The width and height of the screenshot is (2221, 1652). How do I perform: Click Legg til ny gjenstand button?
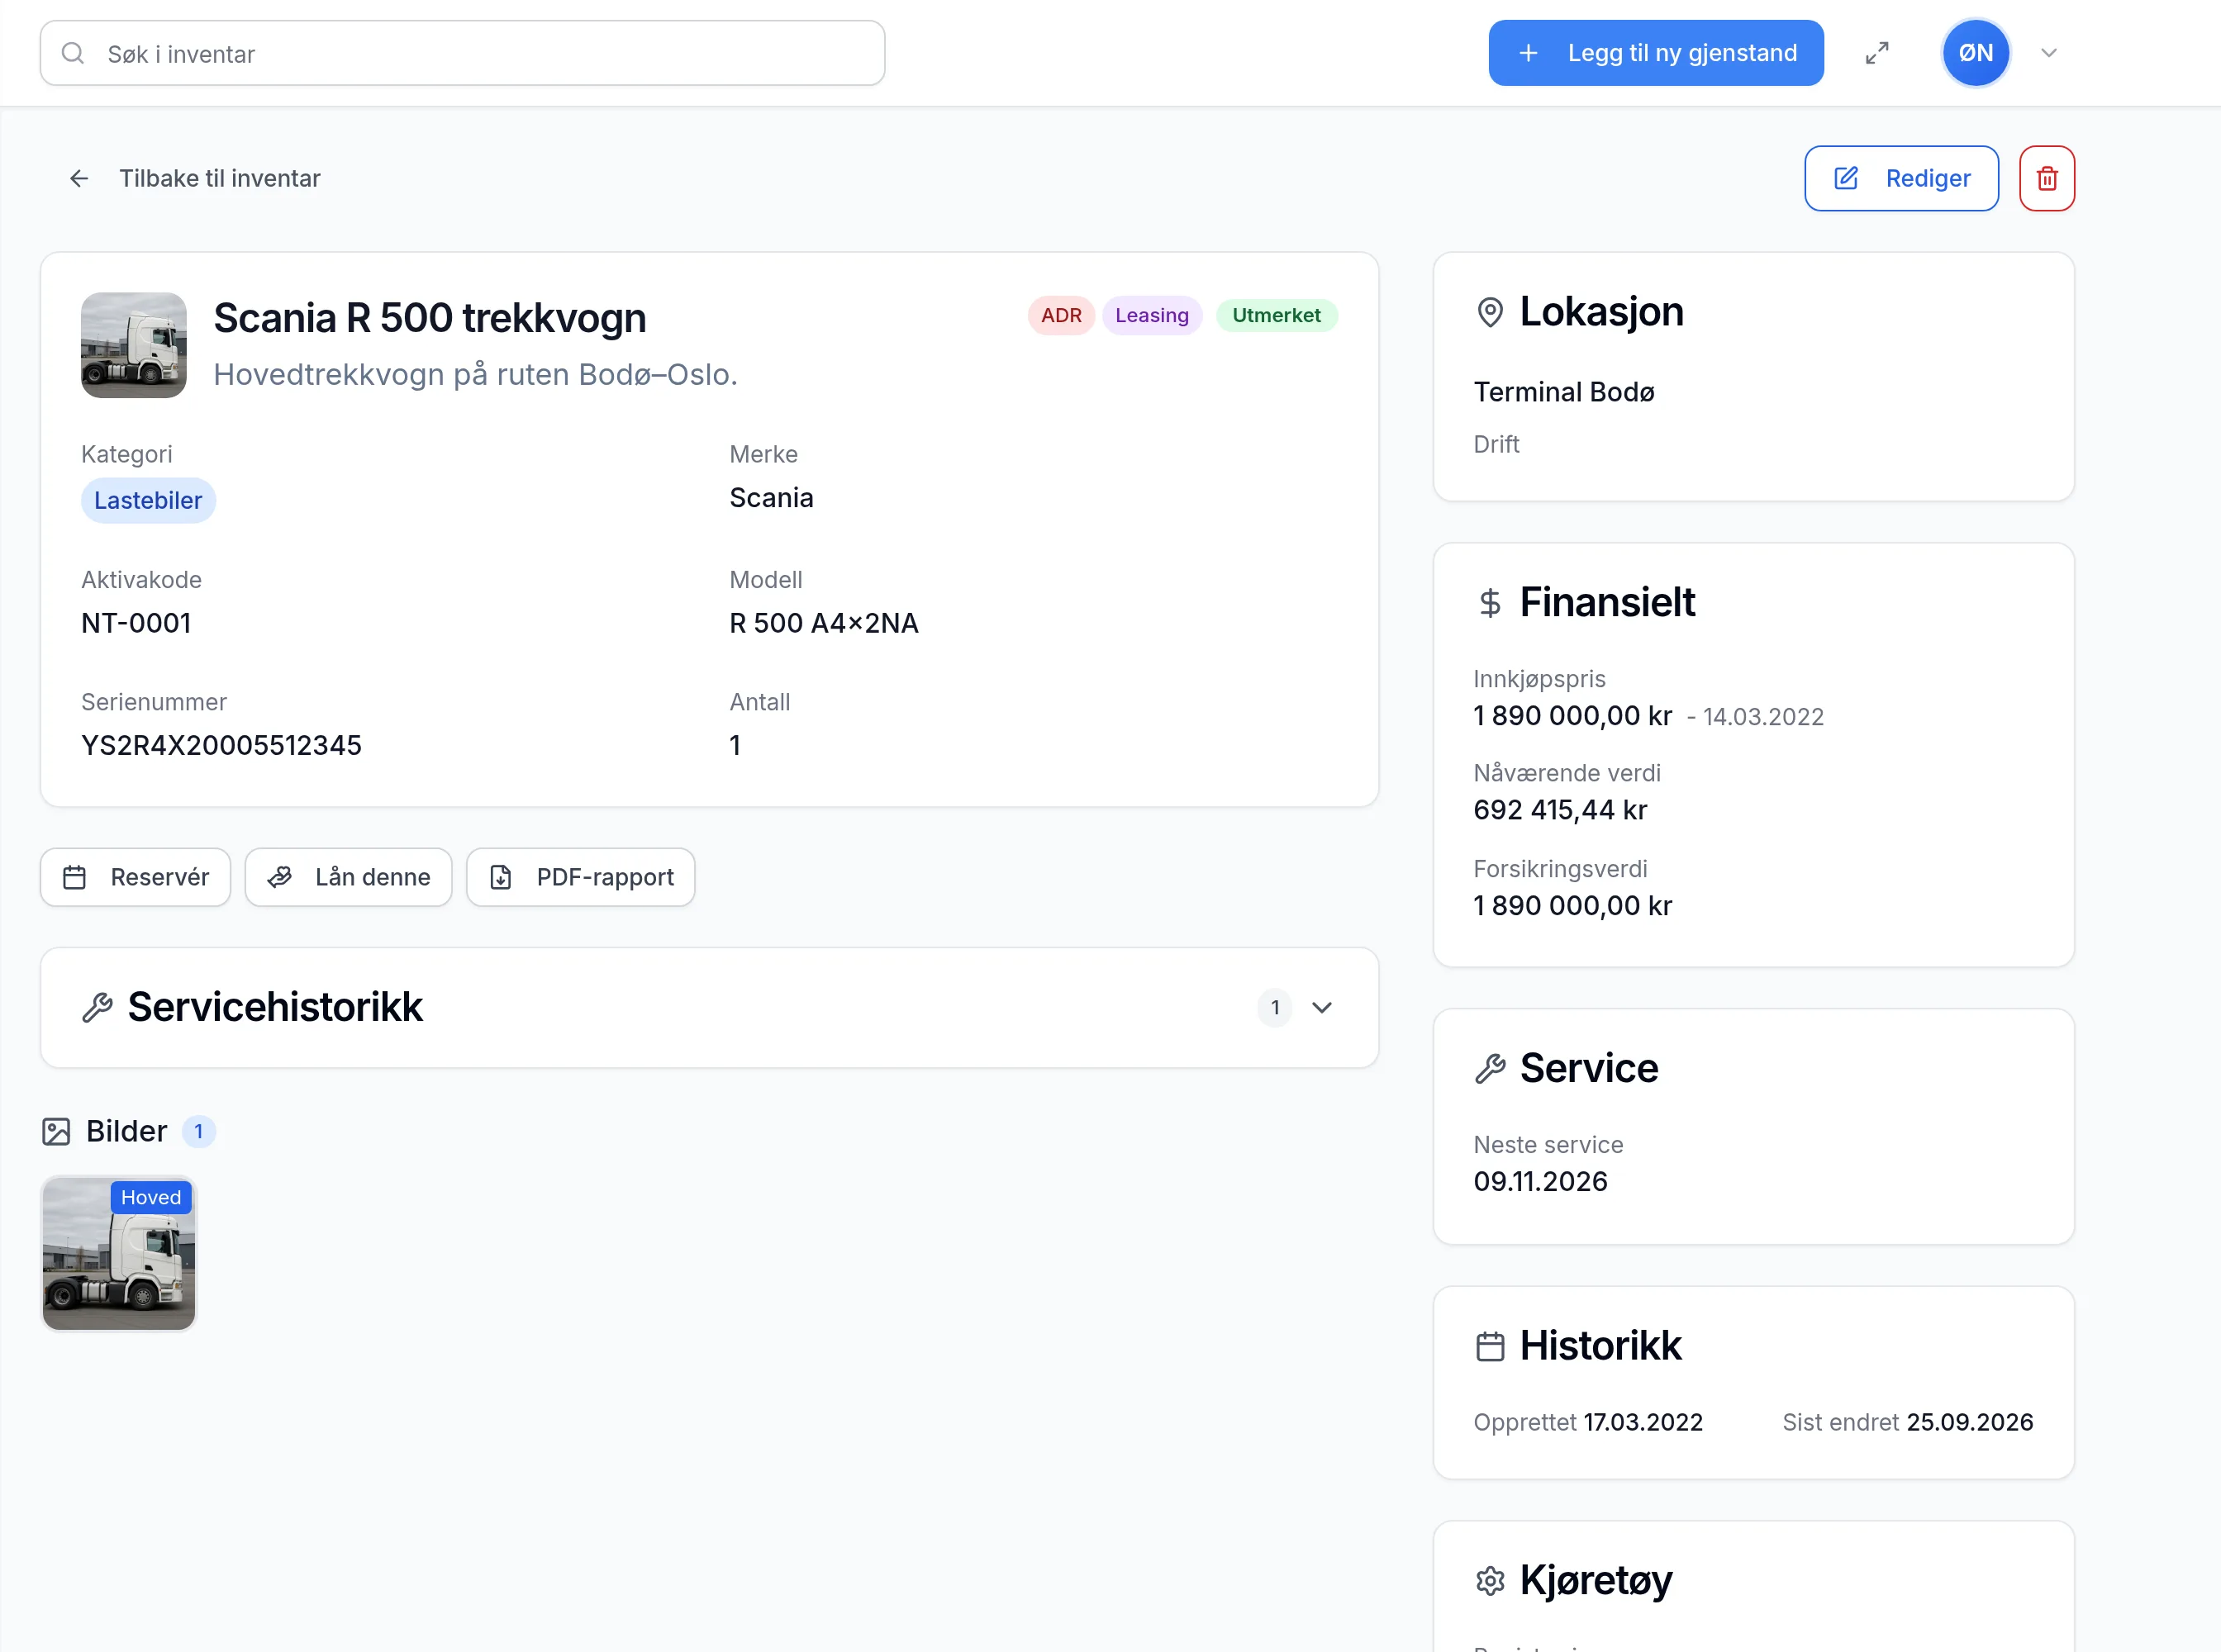pyautogui.click(x=1656, y=53)
